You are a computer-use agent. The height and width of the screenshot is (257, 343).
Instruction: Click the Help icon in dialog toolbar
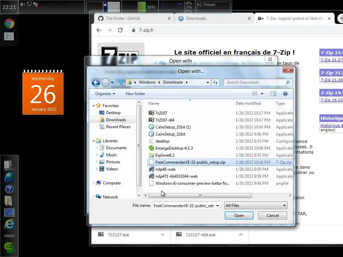pos(285,94)
